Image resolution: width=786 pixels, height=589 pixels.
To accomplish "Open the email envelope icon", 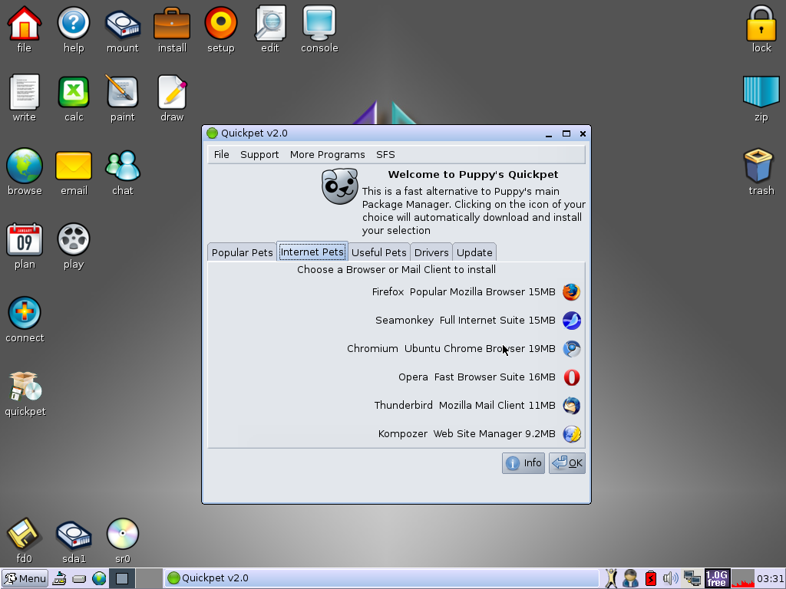I will click(x=74, y=172).
